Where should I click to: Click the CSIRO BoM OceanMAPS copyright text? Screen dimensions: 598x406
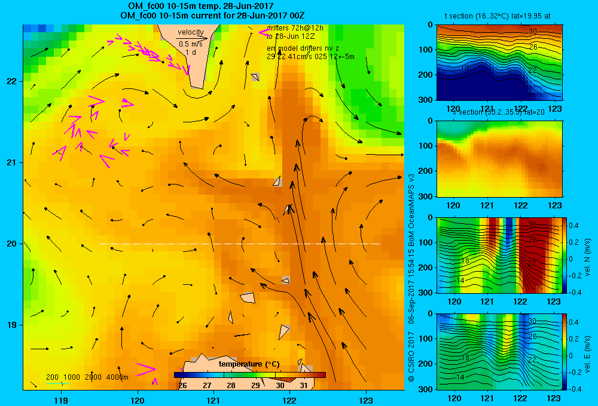pos(411,278)
